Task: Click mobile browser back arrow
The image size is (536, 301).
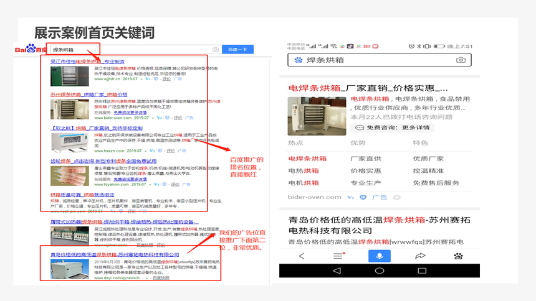Action: point(302,256)
